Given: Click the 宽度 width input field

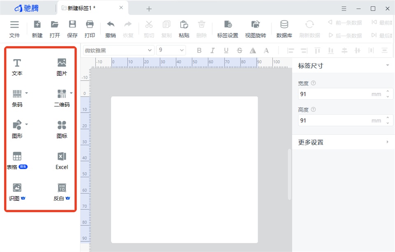Looking at the screenshot, I should (x=345, y=94).
